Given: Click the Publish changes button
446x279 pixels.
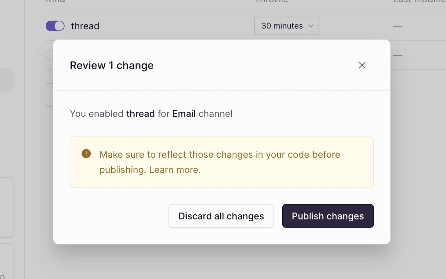Looking at the screenshot, I should point(328,216).
